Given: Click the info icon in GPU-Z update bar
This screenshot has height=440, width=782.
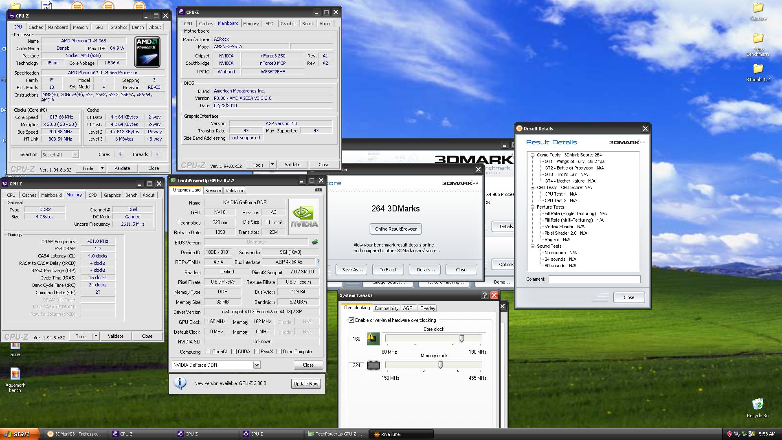Looking at the screenshot, I should click(180, 383).
